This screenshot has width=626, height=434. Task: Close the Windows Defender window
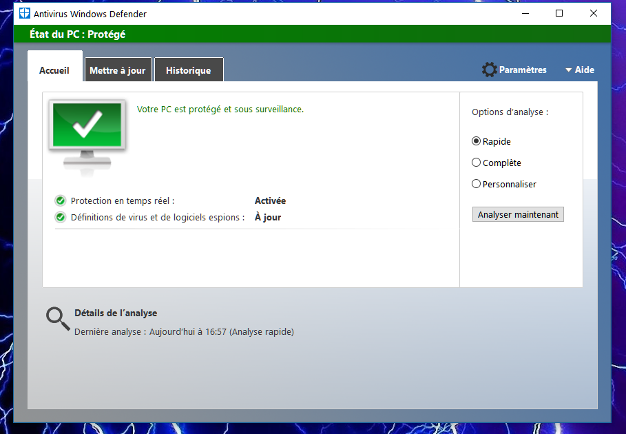pos(593,13)
